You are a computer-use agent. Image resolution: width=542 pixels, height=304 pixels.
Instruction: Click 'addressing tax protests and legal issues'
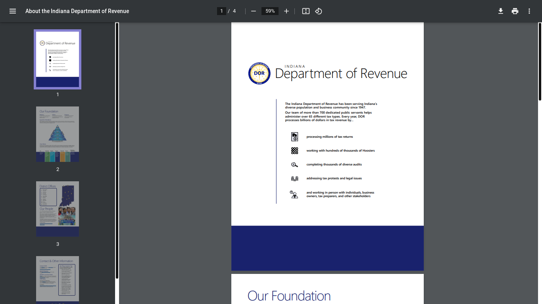334,179
